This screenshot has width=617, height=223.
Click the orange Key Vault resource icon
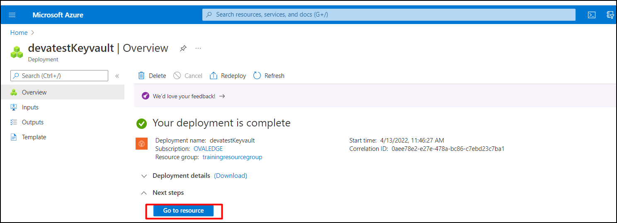coord(142,143)
